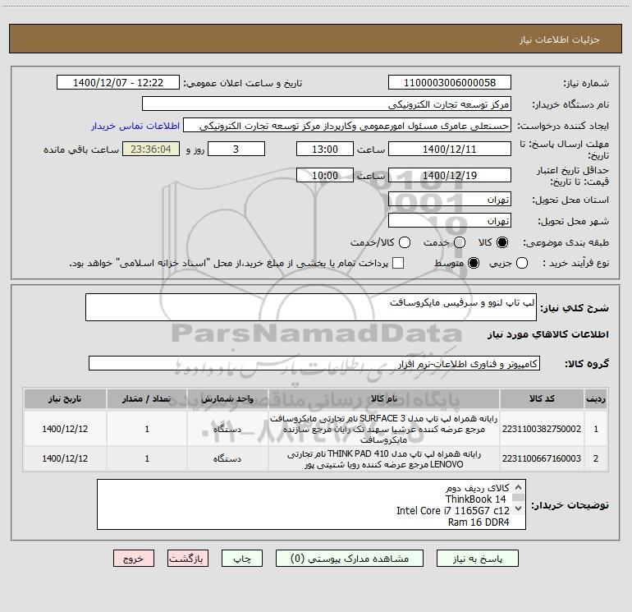Click the کالای ردیف دوم note line
The height and width of the screenshot is (612, 632).
coord(477,487)
